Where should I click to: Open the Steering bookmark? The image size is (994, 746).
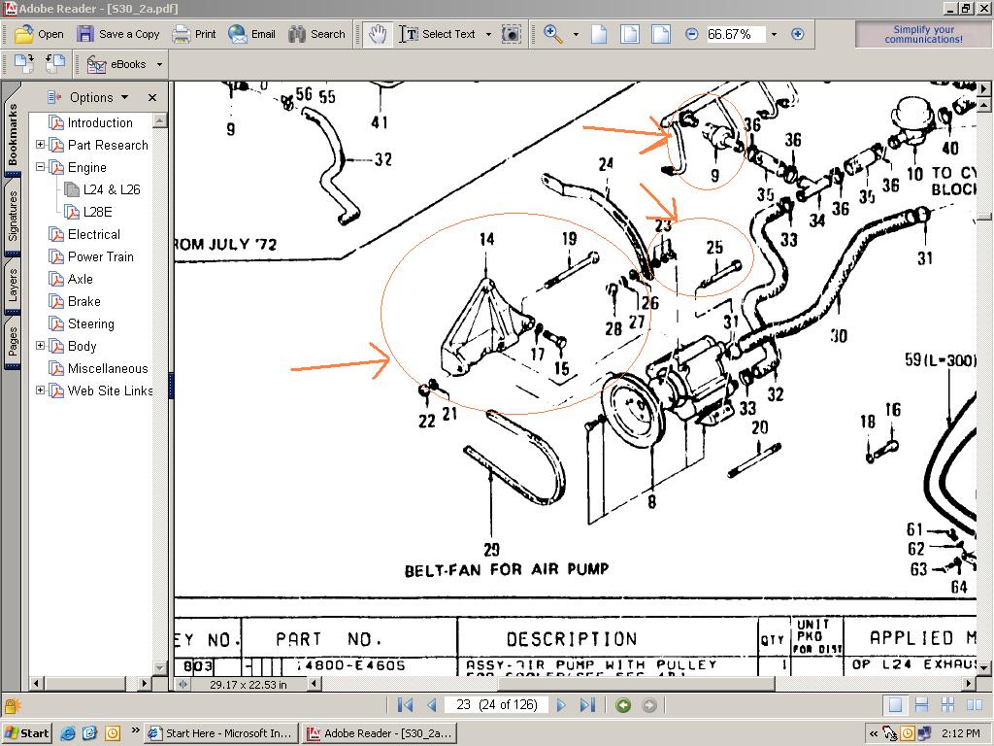point(91,324)
